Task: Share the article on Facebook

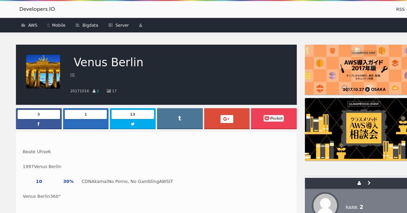Action: [39, 124]
